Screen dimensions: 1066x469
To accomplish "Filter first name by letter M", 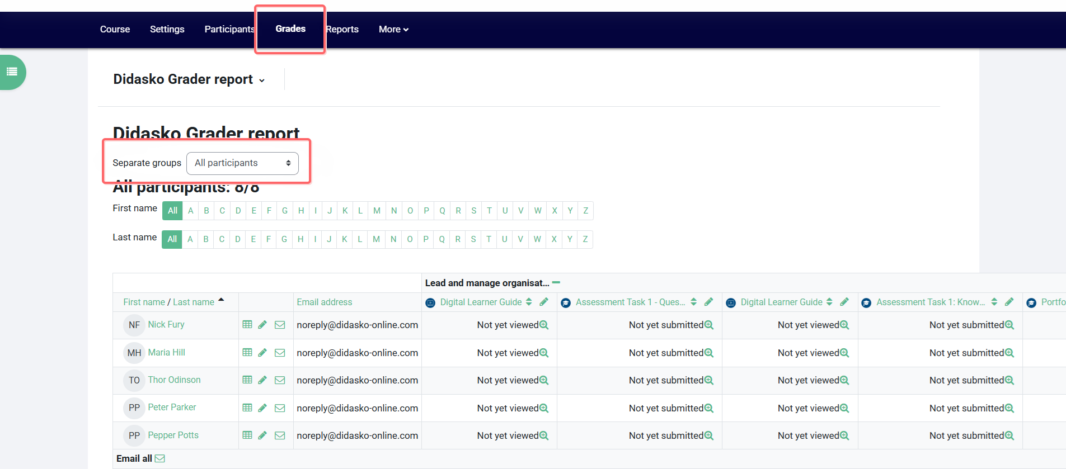I will pos(377,211).
